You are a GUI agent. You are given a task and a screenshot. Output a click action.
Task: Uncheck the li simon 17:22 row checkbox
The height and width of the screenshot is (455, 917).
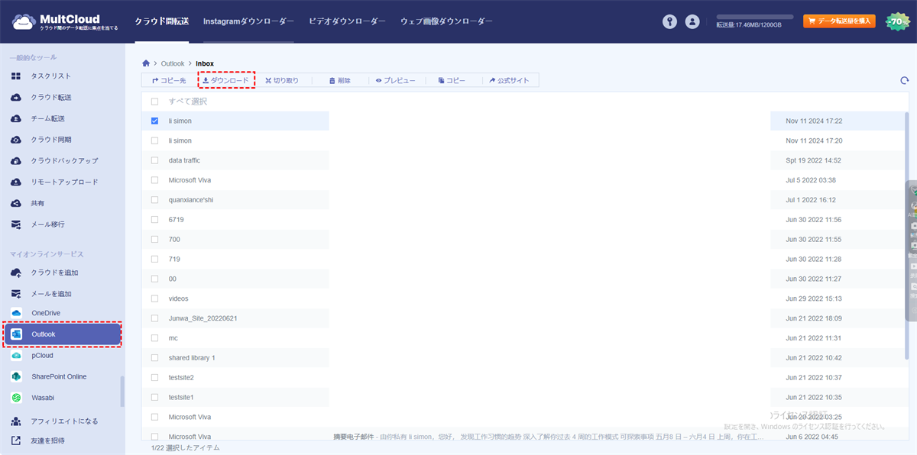tap(154, 121)
